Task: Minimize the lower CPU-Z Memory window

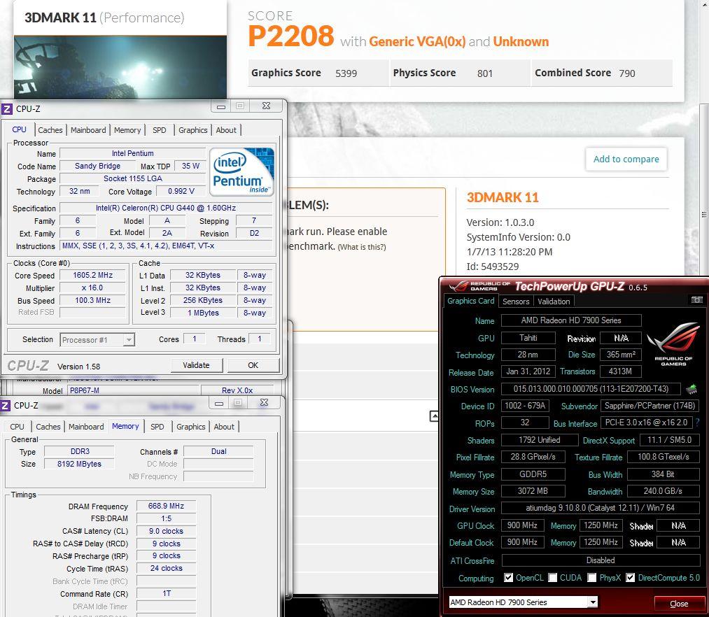Action: pos(219,403)
